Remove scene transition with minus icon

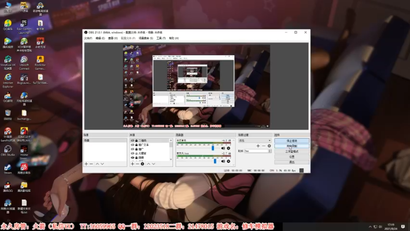click(263, 146)
